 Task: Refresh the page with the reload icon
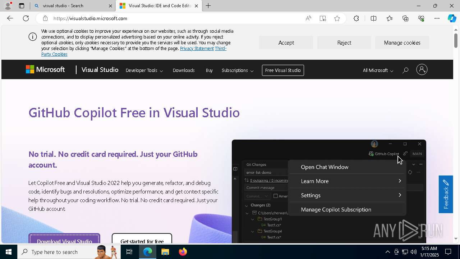(26, 18)
